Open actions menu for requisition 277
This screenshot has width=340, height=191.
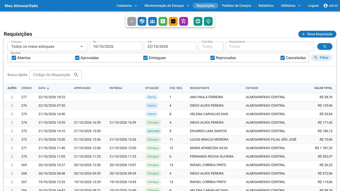12,97
